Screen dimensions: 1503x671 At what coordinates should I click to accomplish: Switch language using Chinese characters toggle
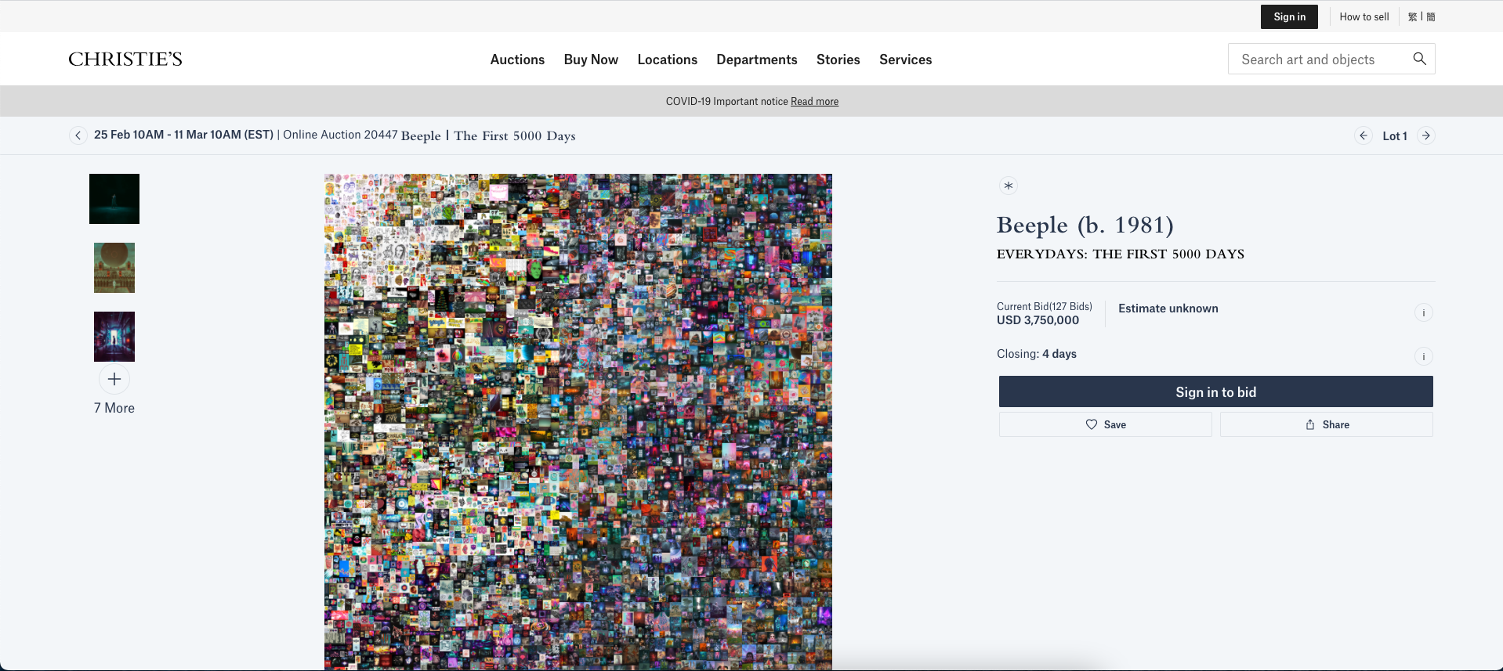[x=1422, y=16]
